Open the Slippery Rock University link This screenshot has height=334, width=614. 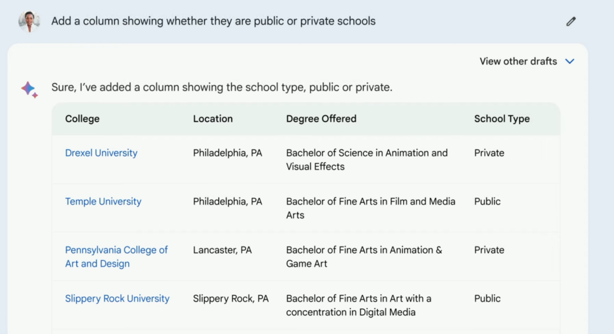coord(117,298)
